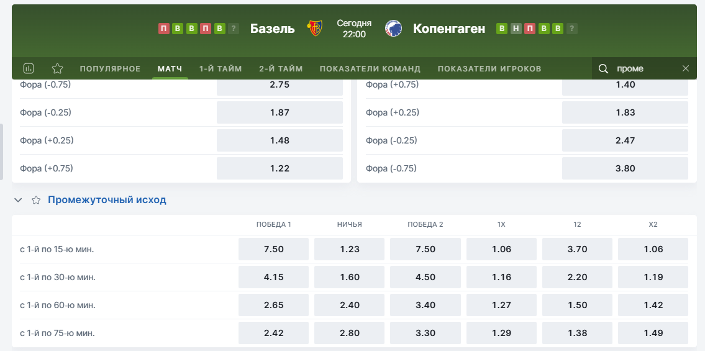Bet on Фора (-0.75) at 2.75

click(x=280, y=84)
